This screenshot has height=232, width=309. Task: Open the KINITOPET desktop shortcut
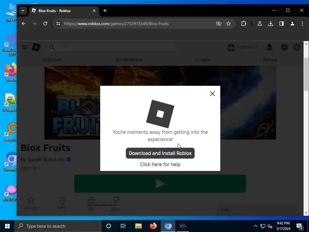point(10,192)
